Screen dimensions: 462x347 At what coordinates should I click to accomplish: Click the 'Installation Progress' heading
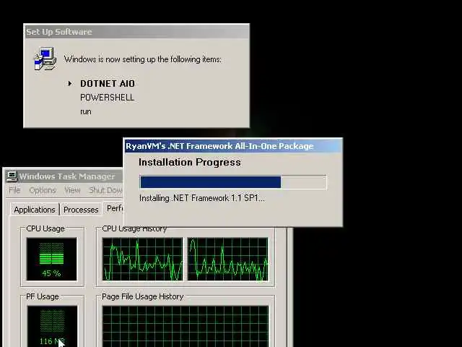190,162
